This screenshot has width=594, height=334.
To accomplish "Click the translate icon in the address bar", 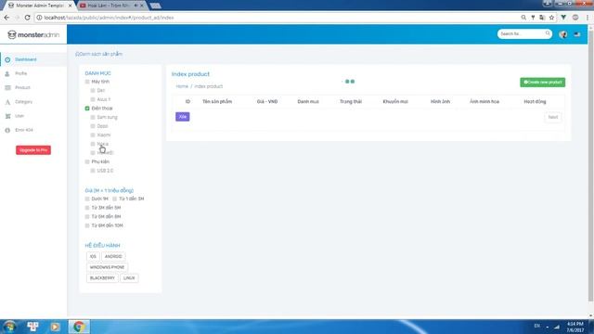I will tap(542, 18).
